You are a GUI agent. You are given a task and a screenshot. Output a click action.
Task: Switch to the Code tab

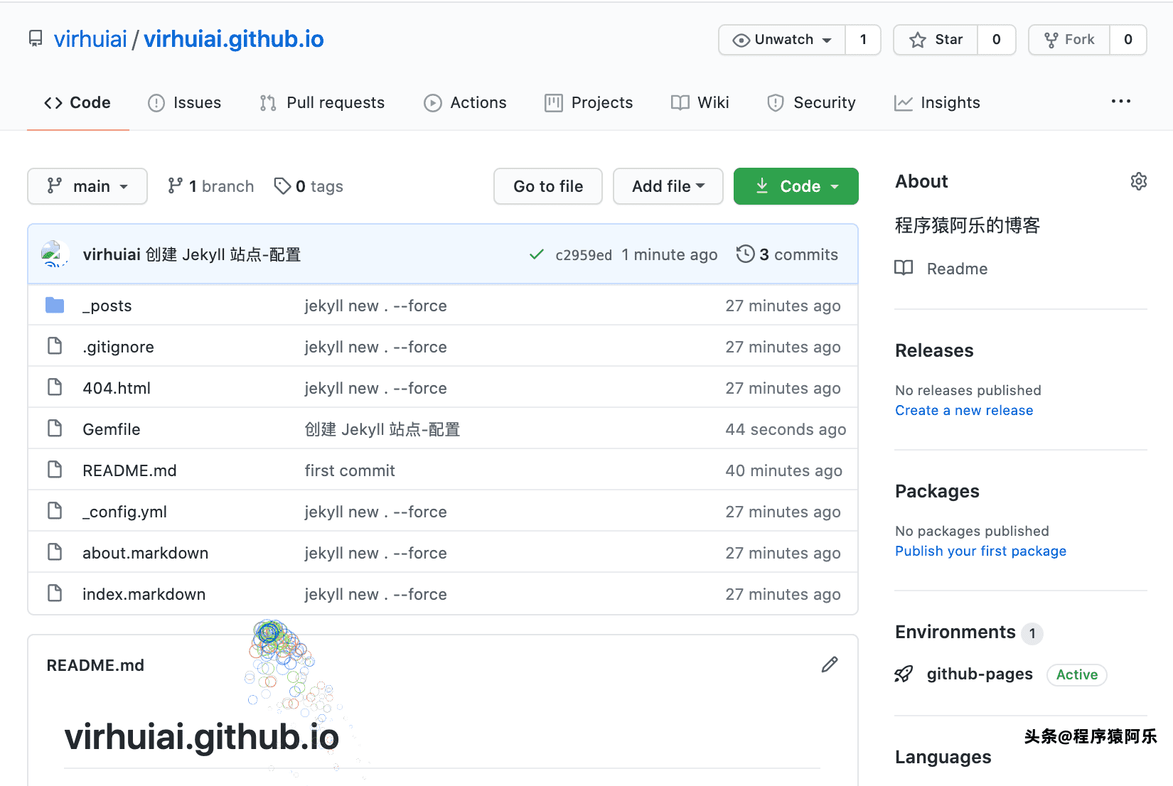(77, 102)
